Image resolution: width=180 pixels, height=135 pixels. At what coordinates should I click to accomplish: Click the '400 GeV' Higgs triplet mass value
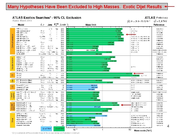pyautogui.click(x=88, y=119)
